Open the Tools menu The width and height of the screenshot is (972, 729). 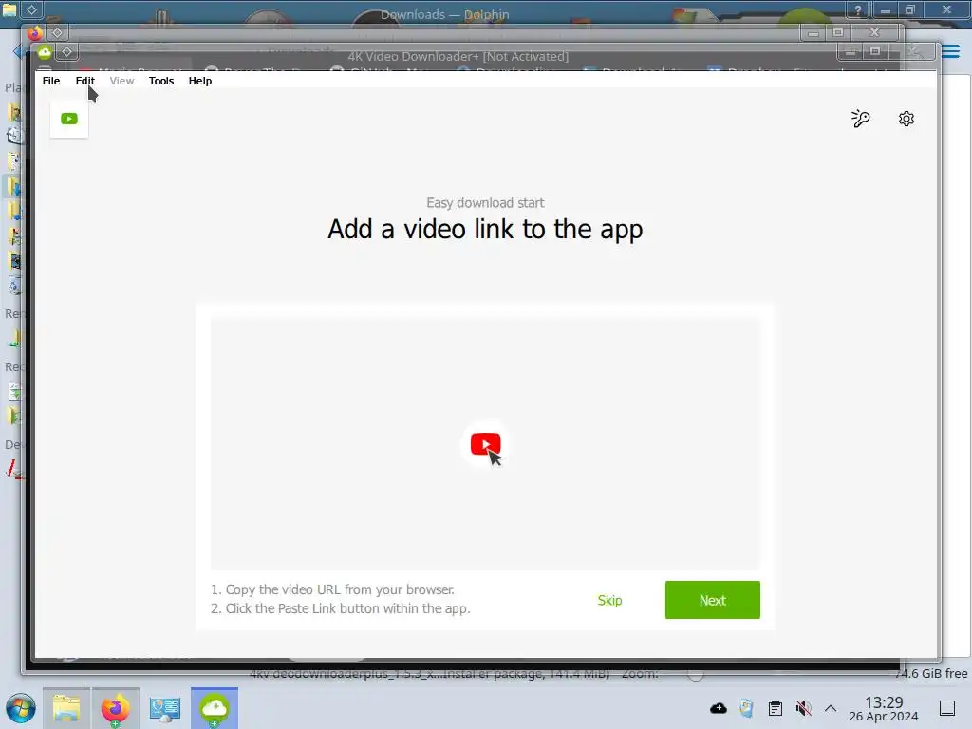coord(161,81)
